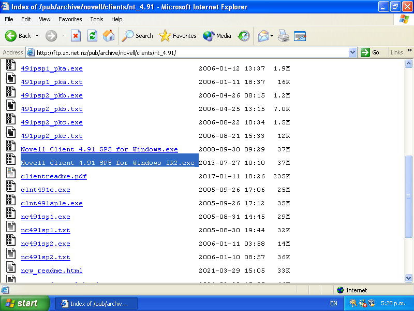This screenshot has height=311, width=414.
Task: Open the Search pane
Action: pyautogui.click(x=137, y=36)
